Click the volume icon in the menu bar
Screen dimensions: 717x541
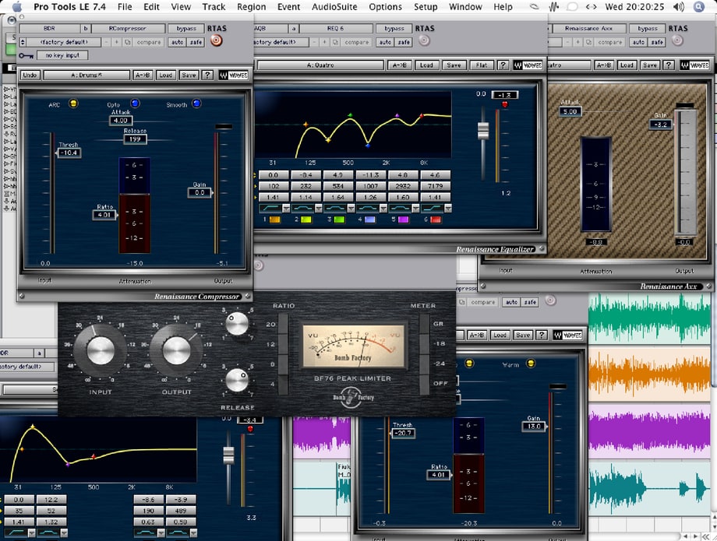click(x=679, y=7)
